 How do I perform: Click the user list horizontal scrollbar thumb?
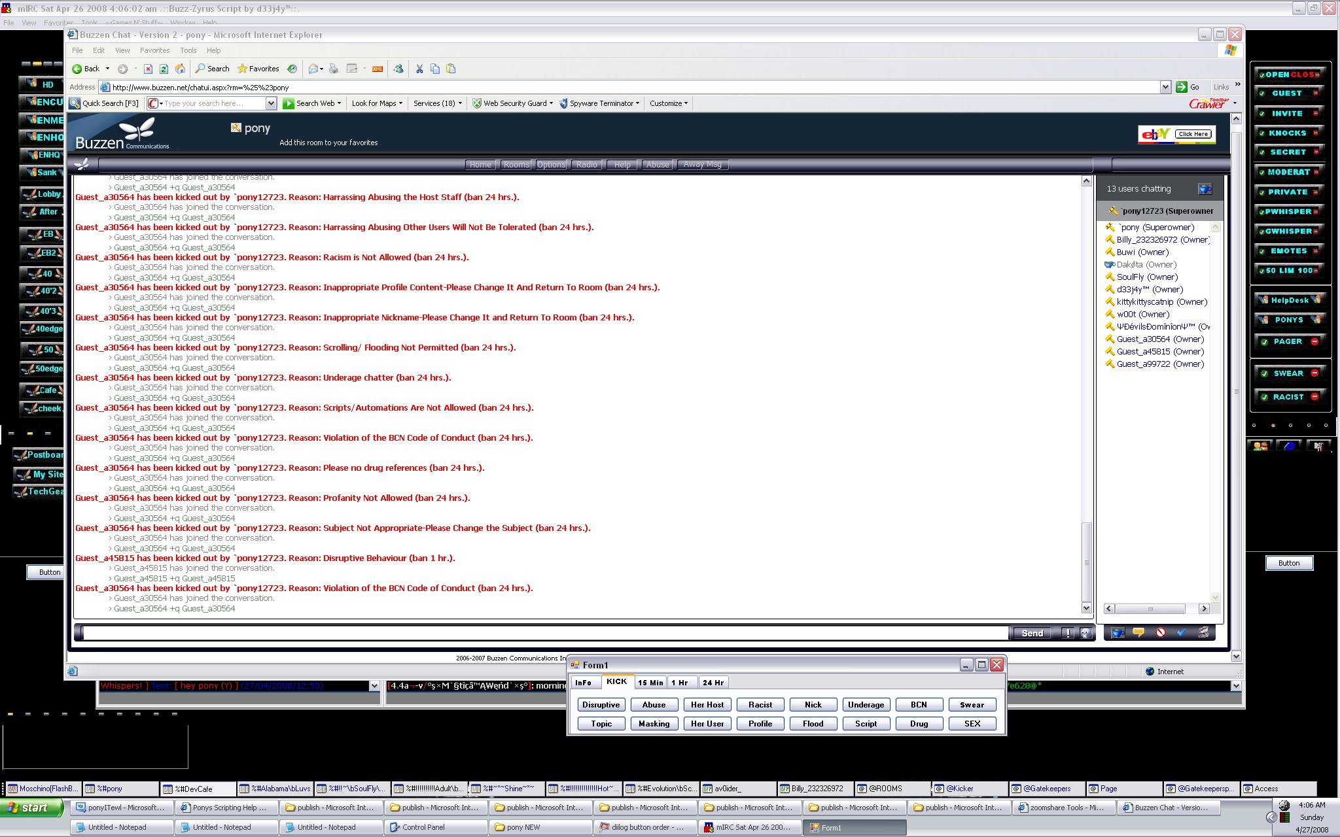click(1150, 609)
